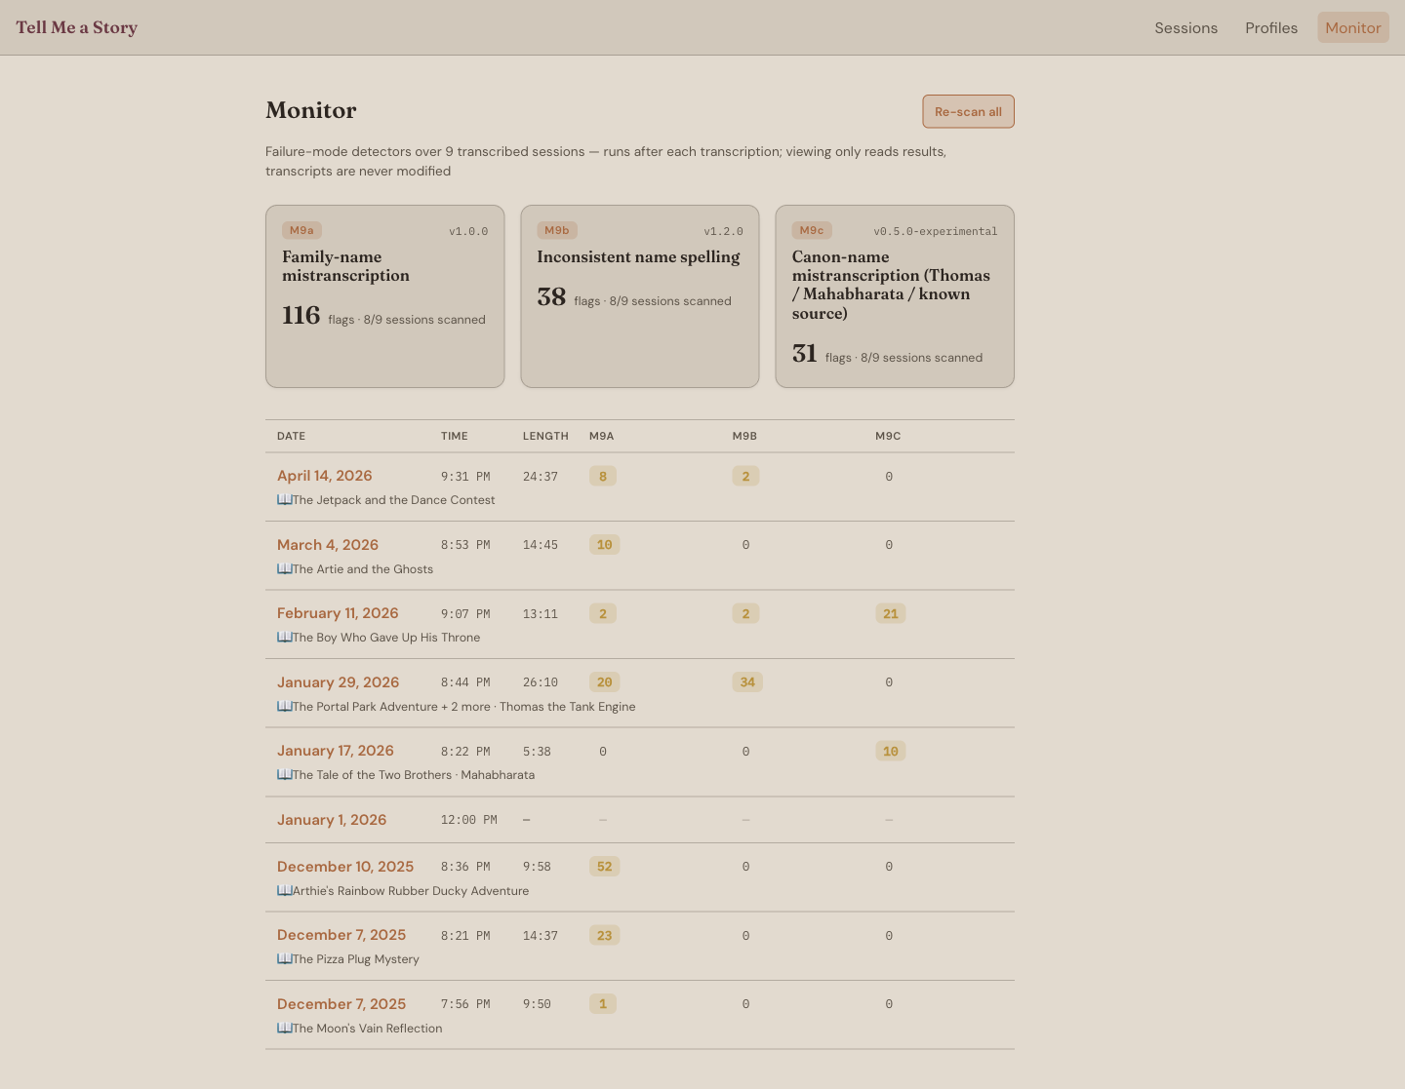Image resolution: width=1405 pixels, height=1089 pixels.
Task: Open the March 4, 2026 session
Action: tap(327, 545)
